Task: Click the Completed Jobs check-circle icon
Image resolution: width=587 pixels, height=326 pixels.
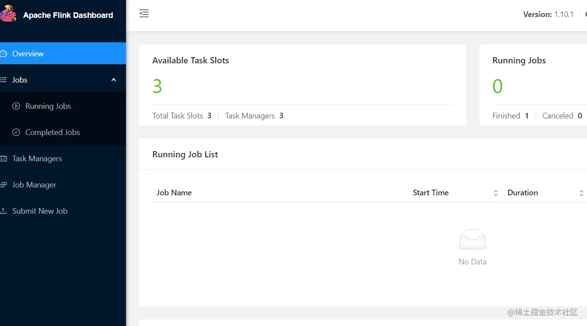Action: point(16,132)
